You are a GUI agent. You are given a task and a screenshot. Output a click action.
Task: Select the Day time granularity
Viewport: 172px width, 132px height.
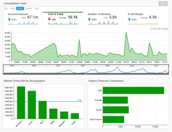pyautogui.click(x=6, y=8)
